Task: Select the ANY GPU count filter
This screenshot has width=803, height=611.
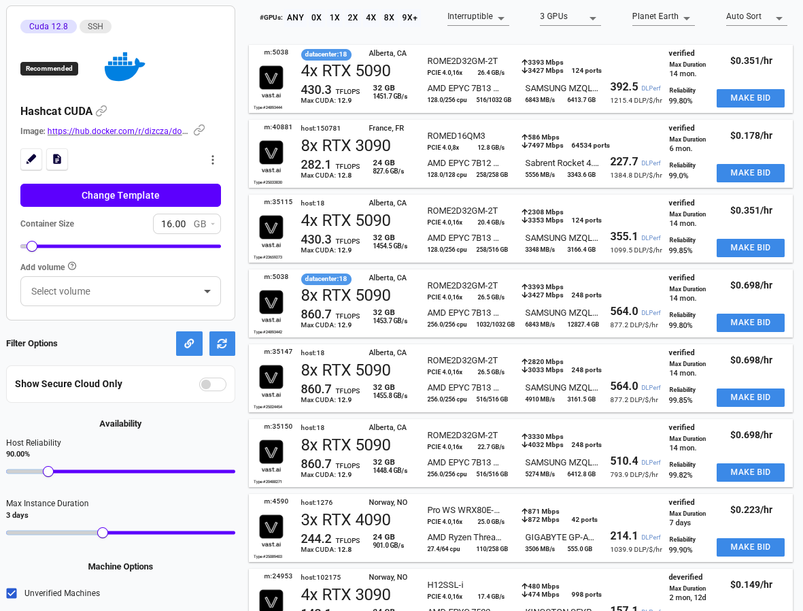Action: [296, 18]
